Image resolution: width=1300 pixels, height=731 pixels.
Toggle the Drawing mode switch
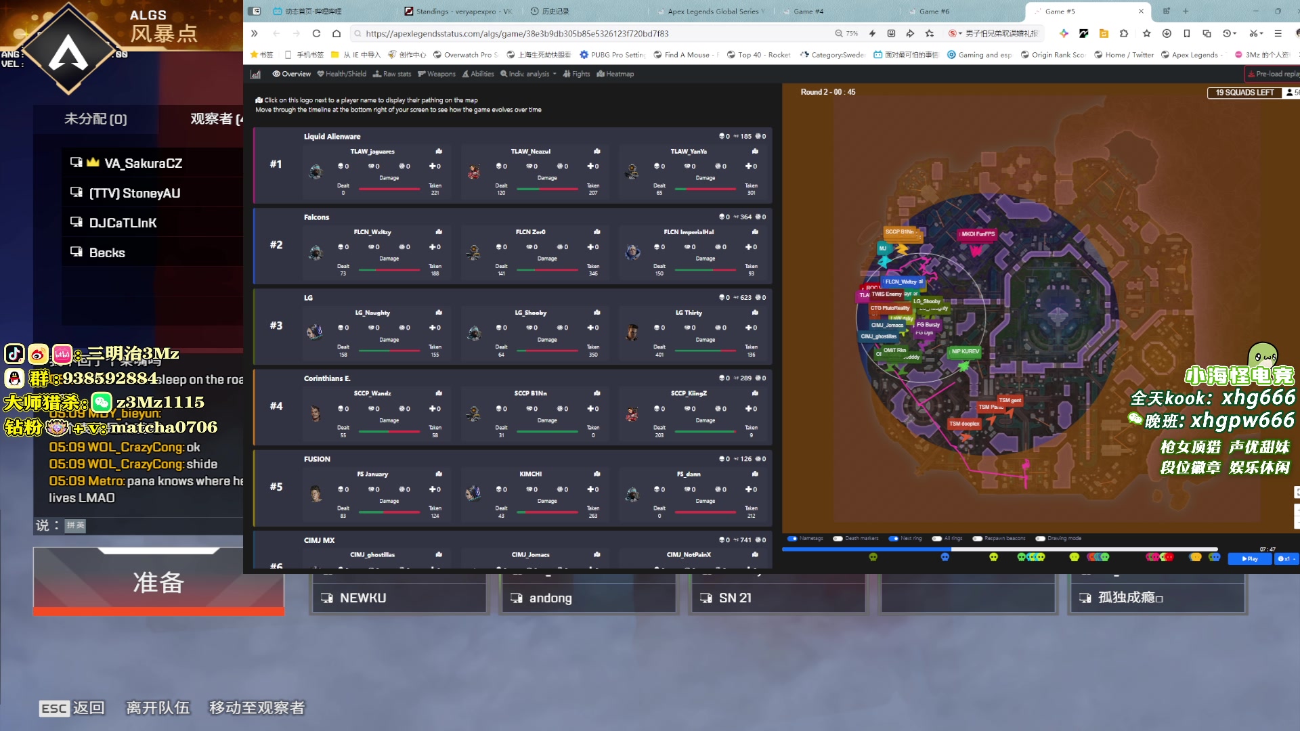(x=1040, y=539)
